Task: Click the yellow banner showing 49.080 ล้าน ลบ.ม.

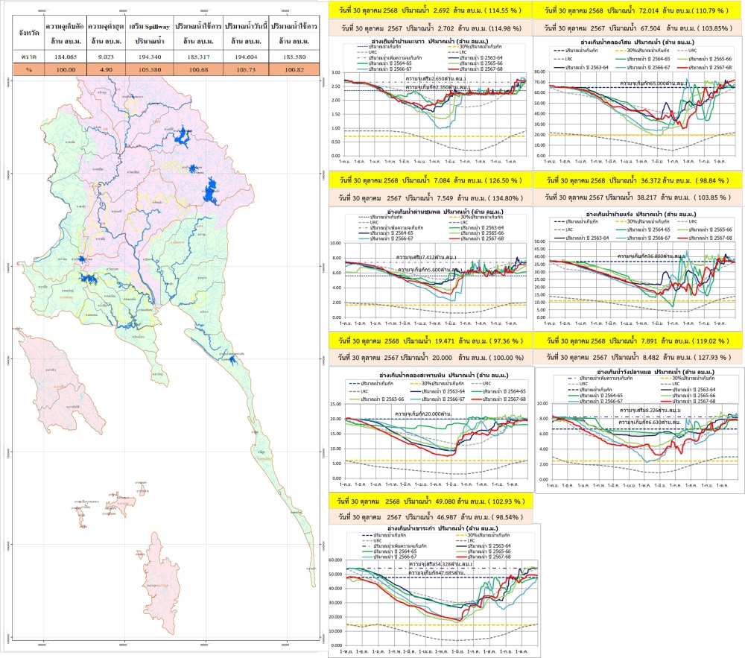Action: pyautogui.click(x=433, y=500)
